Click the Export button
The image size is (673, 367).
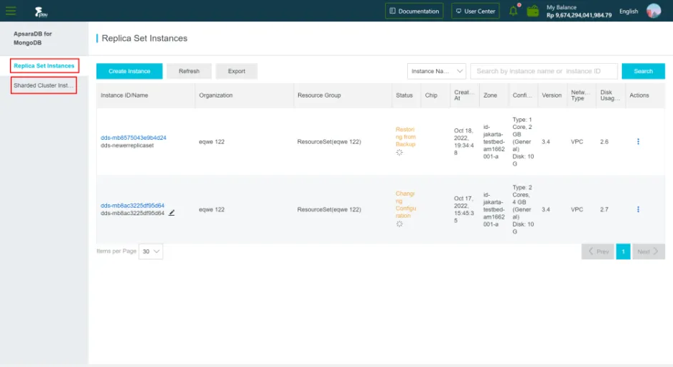pos(236,71)
